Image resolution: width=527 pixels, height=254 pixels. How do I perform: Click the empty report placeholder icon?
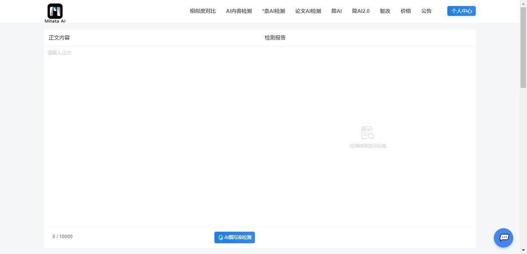pyautogui.click(x=367, y=133)
